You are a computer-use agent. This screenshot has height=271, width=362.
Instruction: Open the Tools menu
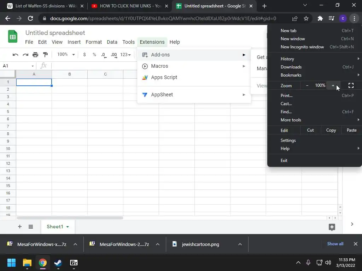point(128,42)
